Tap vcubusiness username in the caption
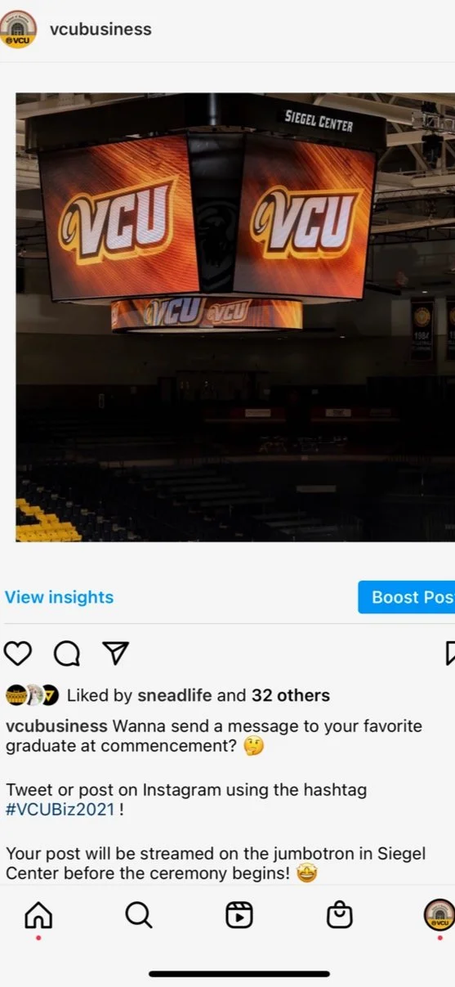This screenshot has height=987, width=455. point(56,725)
